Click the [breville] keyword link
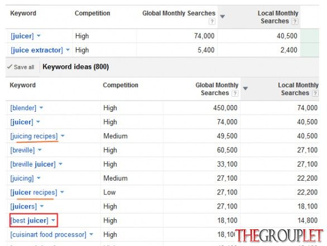 pyautogui.click(x=22, y=150)
